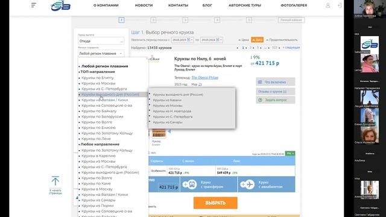The height and width of the screenshot is (217, 386).
Task: Open 'КОНТАКТЫ' menu item
Action: point(179,5)
